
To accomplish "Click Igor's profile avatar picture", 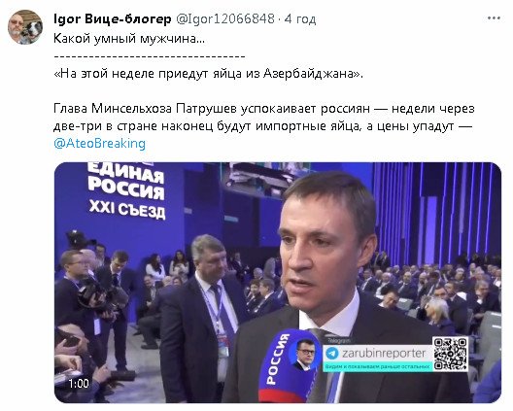I will click(25, 27).
